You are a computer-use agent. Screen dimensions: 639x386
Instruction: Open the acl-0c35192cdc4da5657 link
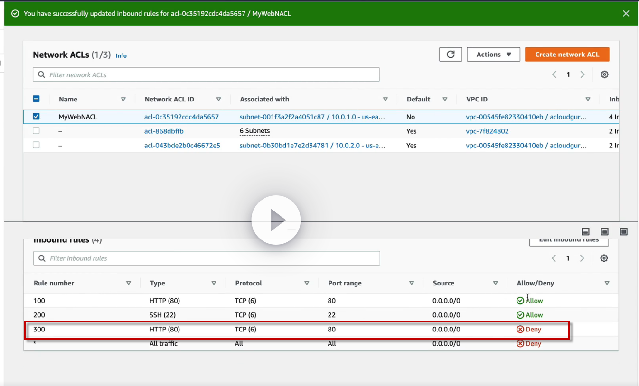coord(181,117)
